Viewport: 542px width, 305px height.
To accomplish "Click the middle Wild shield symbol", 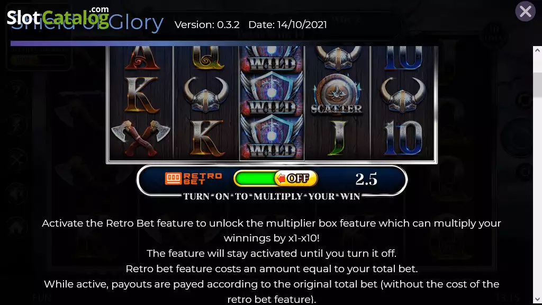I will coord(272,93).
